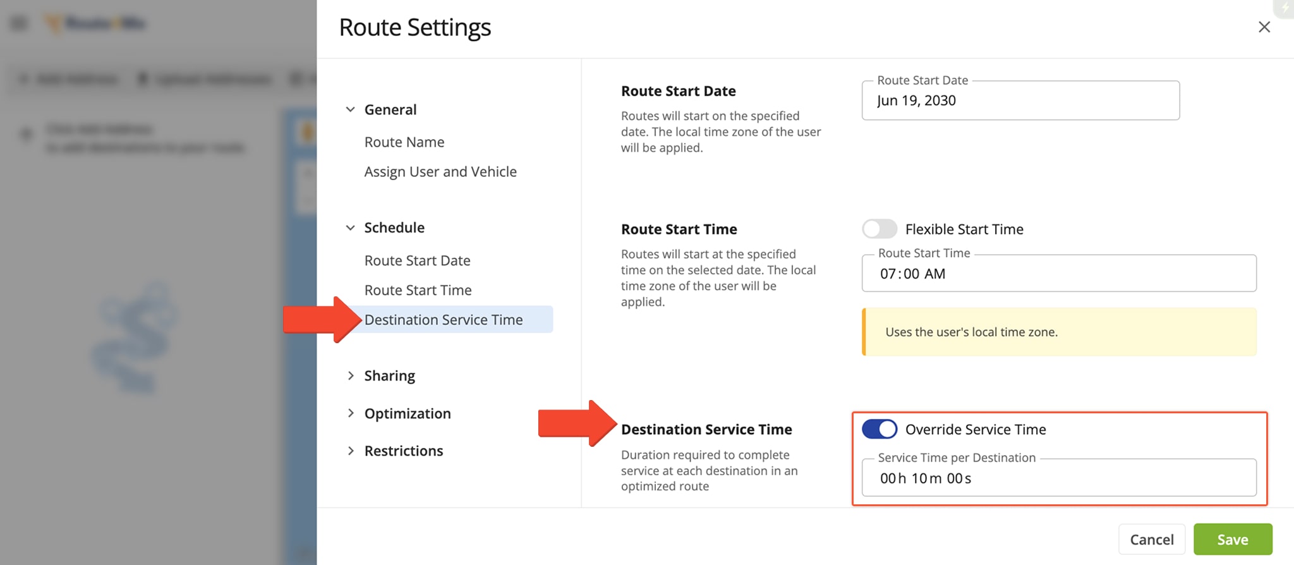Expand the Optimization section chevron

[x=351, y=413]
